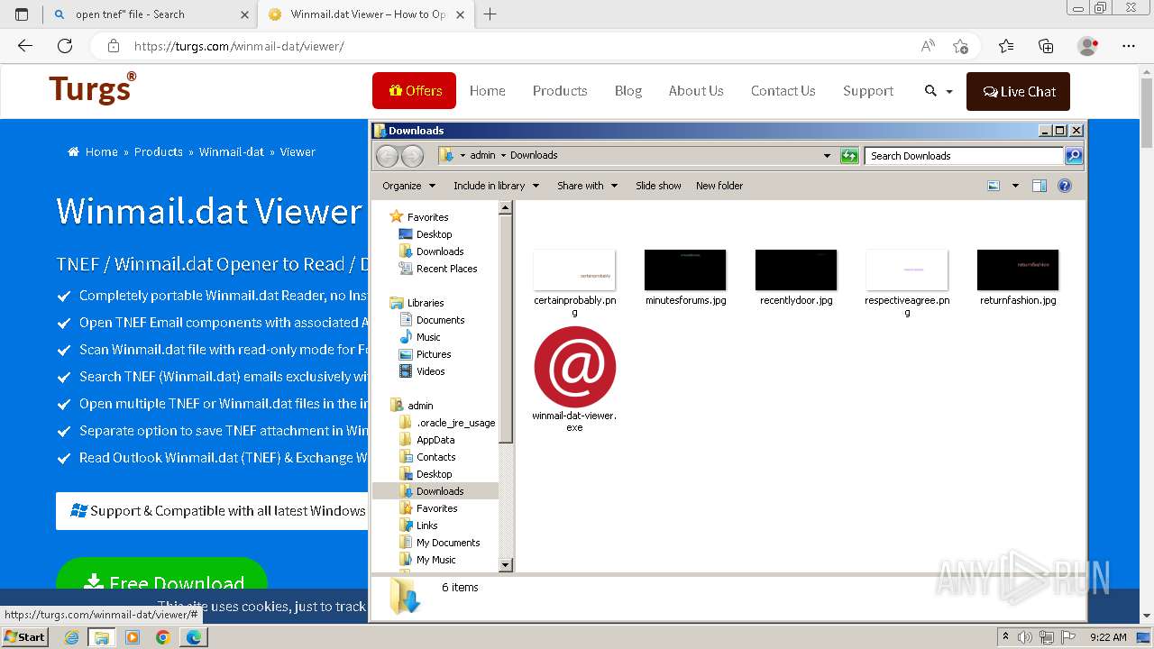Click the red Offers button
This screenshot has height=649, width=1154.
(x=415, y=91)
